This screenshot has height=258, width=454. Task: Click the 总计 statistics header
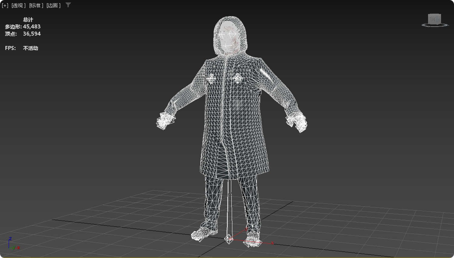click(28, 20)
